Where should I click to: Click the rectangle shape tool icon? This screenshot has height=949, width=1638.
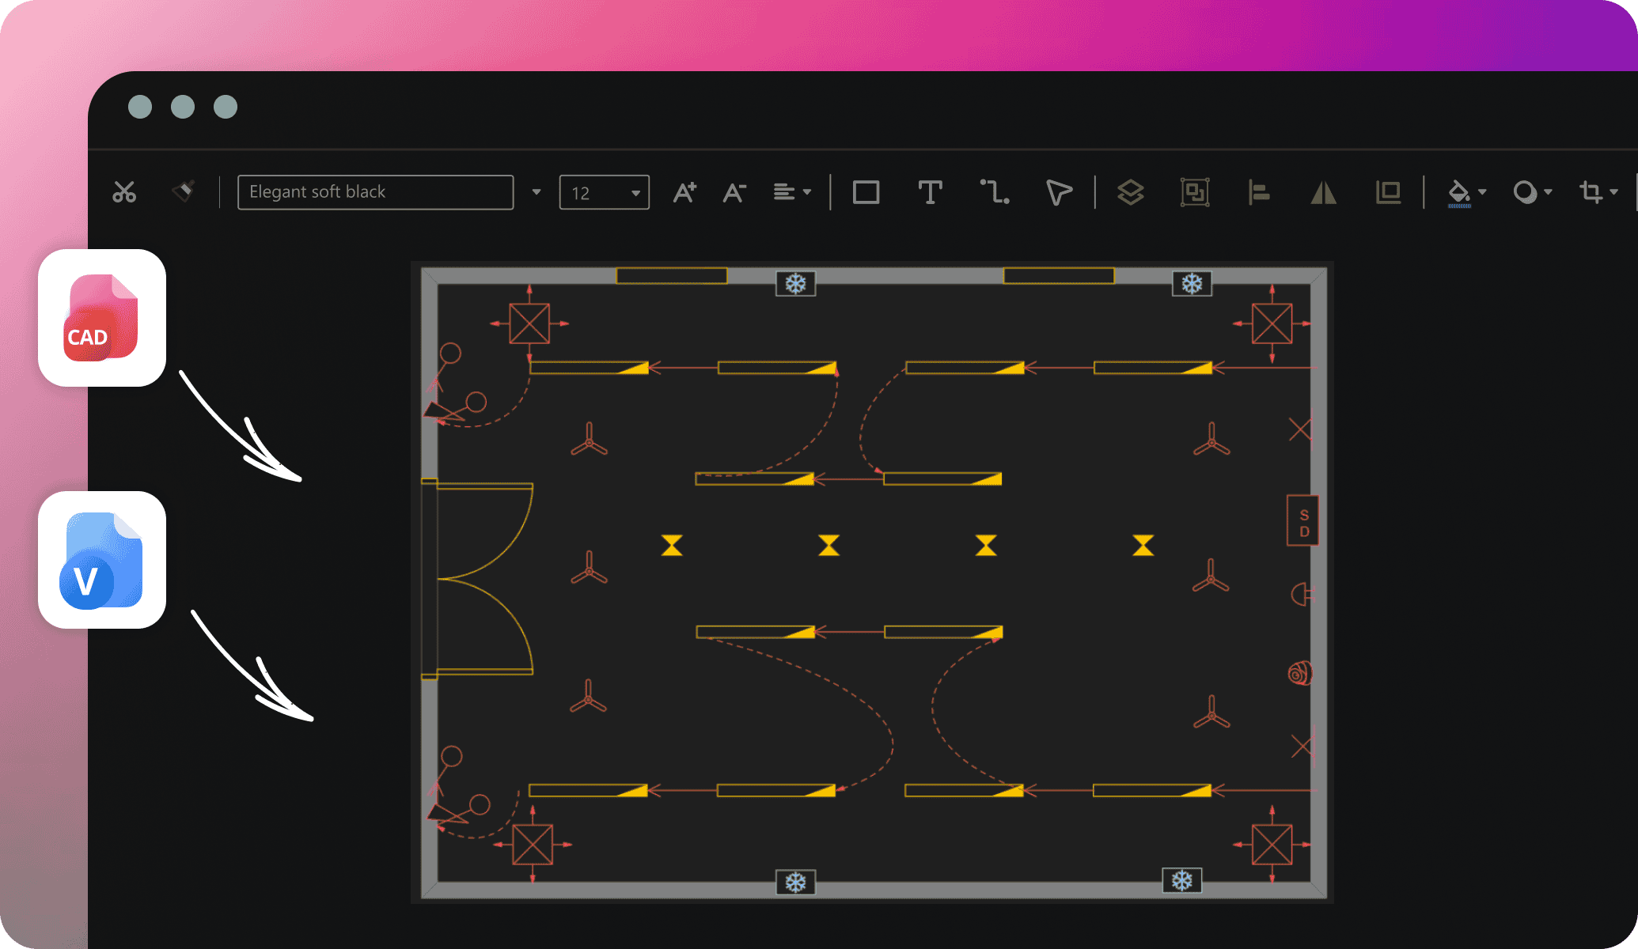(866, 191)
